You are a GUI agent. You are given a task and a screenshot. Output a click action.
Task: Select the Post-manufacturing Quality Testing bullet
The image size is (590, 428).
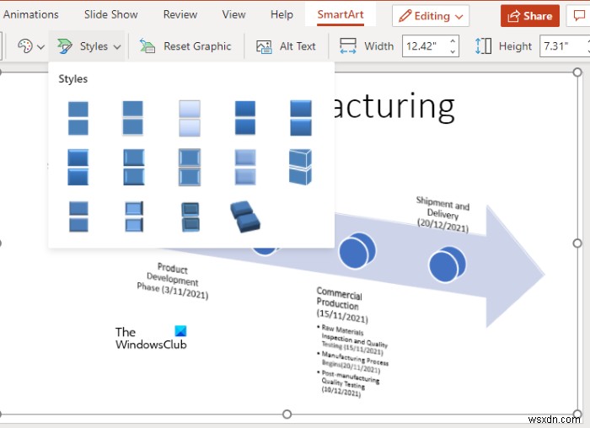point(349,383)
